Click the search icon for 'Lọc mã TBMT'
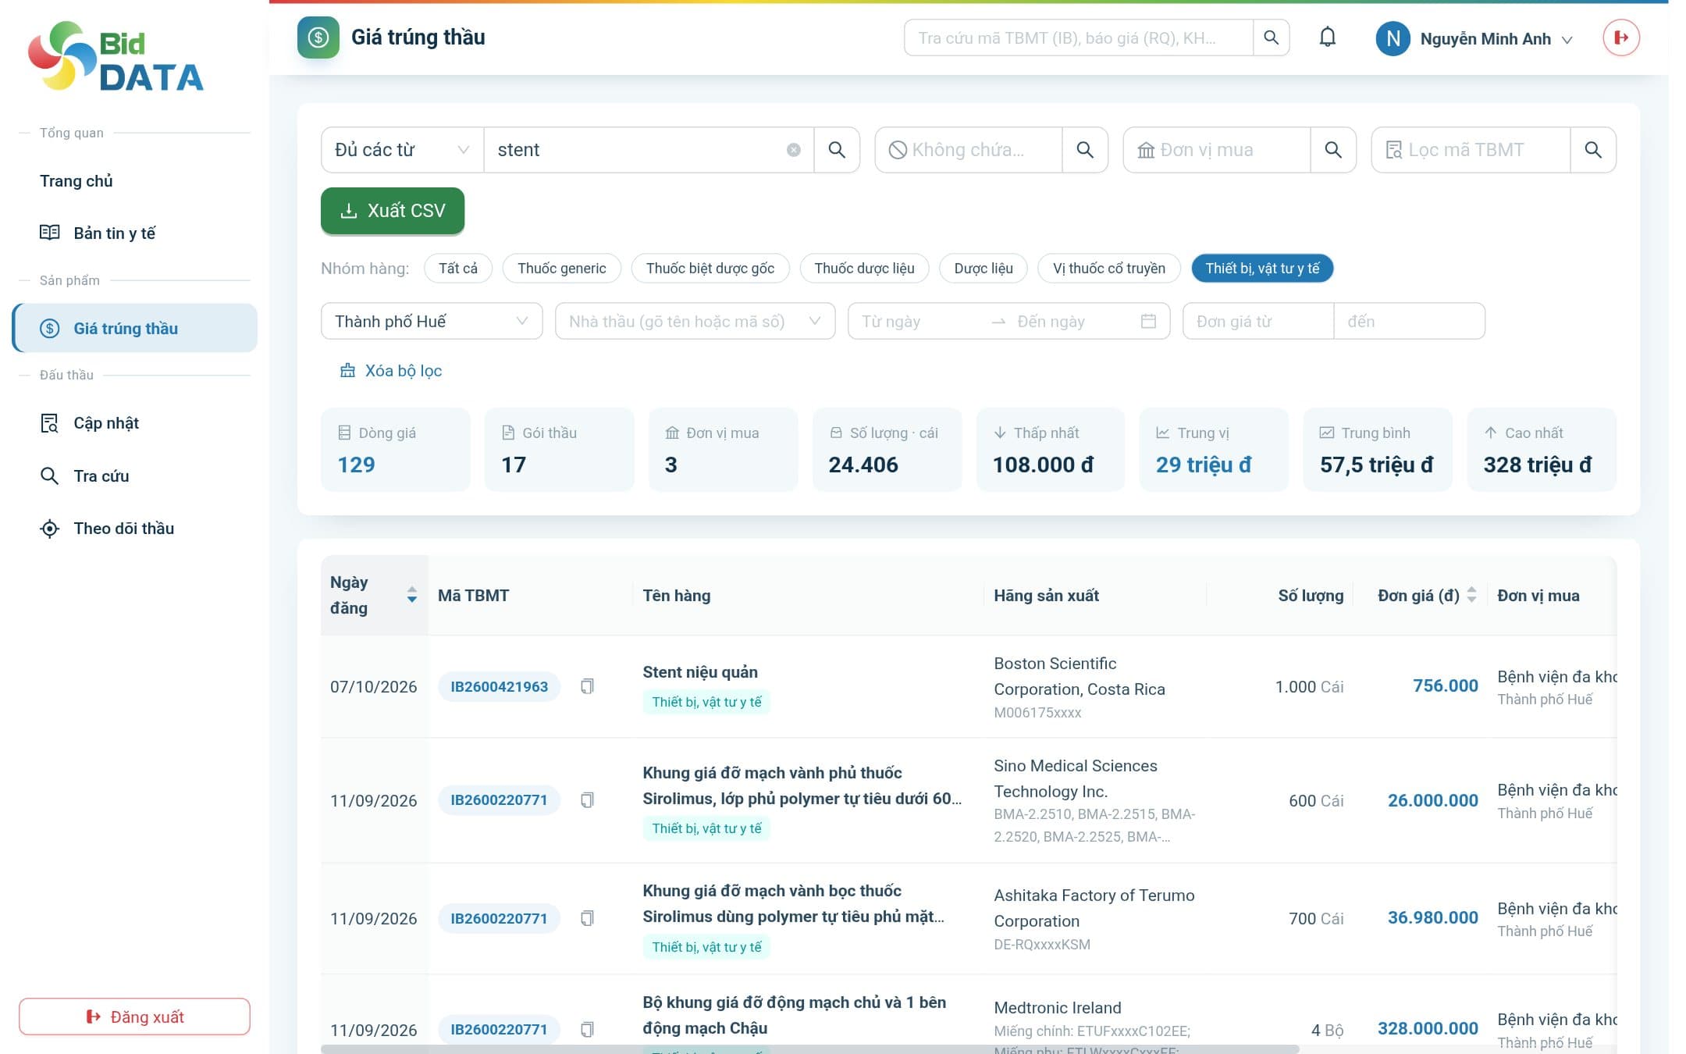 [x=1593, y=150]
